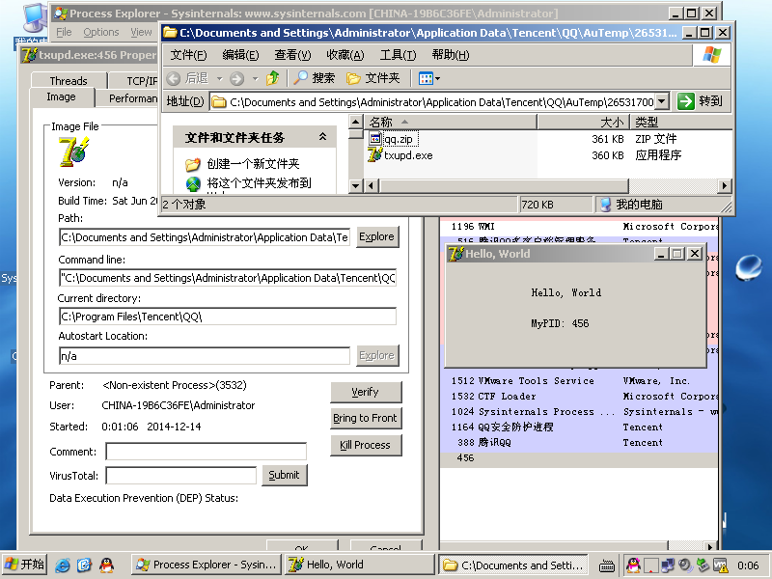Click the Autostart Location text field
Screen dimensions: 772x579
[x=205, y=355]
